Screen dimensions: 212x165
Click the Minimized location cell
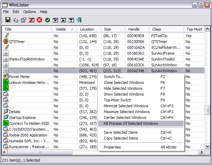87,82
